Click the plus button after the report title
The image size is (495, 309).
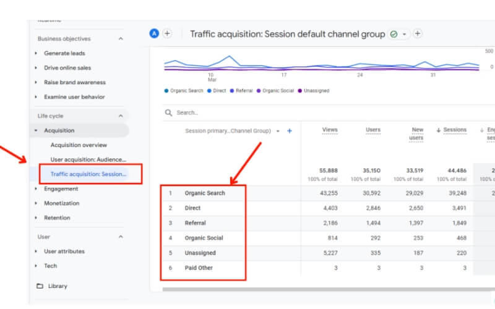point(417,33)
